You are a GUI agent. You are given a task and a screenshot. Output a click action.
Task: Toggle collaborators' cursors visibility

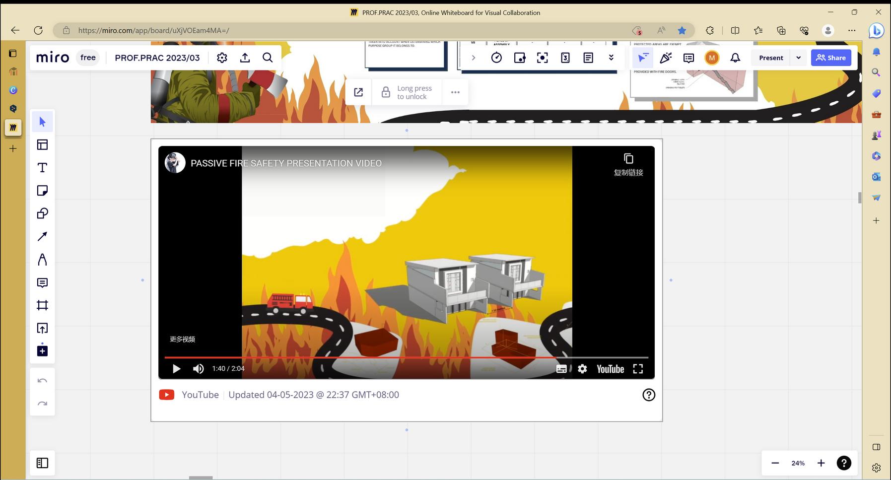click(643, 58)
